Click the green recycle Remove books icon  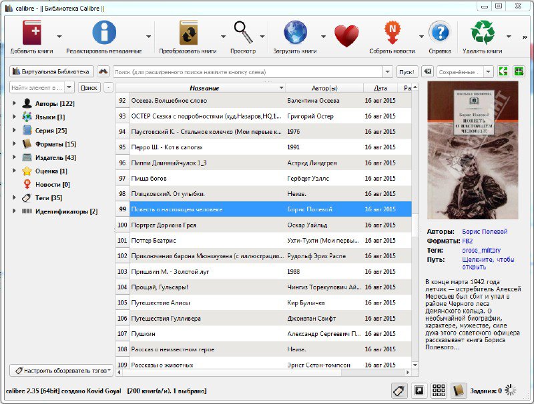point(482,33)
